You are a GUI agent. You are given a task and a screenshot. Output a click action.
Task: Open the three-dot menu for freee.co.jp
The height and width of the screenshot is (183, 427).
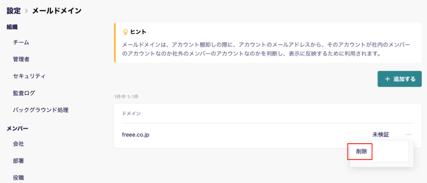pyautogui.click(x=408, y=134)
